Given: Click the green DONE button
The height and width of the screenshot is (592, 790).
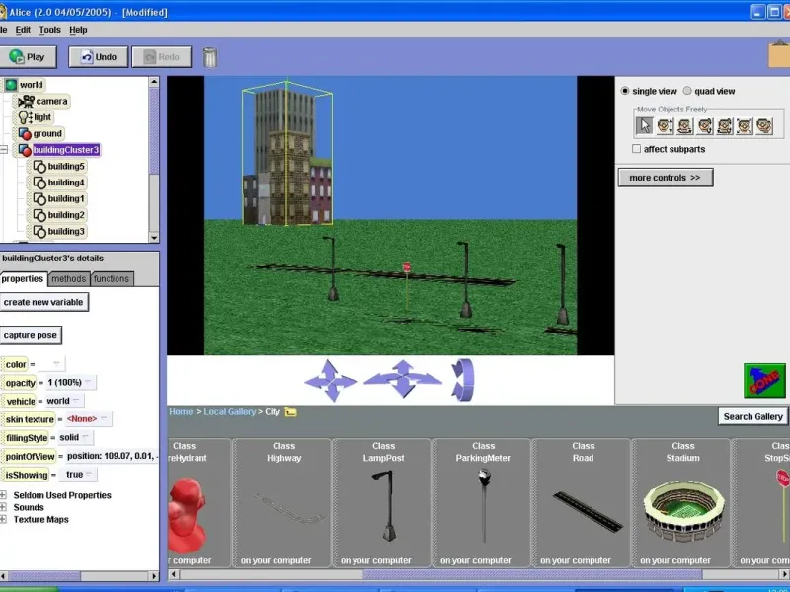Looking at the screenshot, I should pos(764,381).
